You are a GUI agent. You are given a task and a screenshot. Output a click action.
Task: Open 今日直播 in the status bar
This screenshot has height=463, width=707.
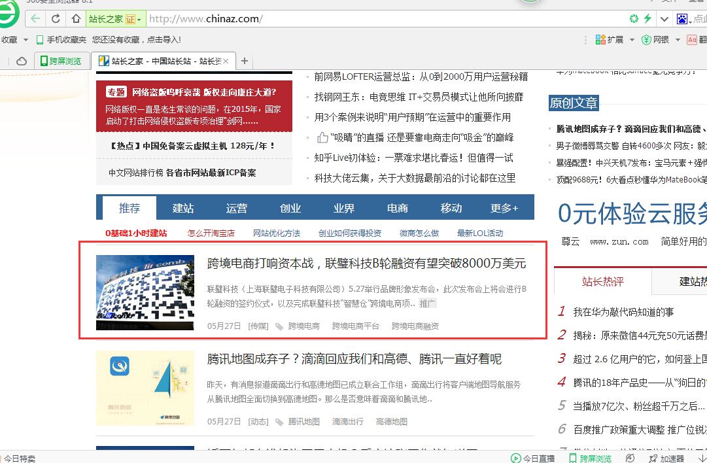click(x=532, y=458)
